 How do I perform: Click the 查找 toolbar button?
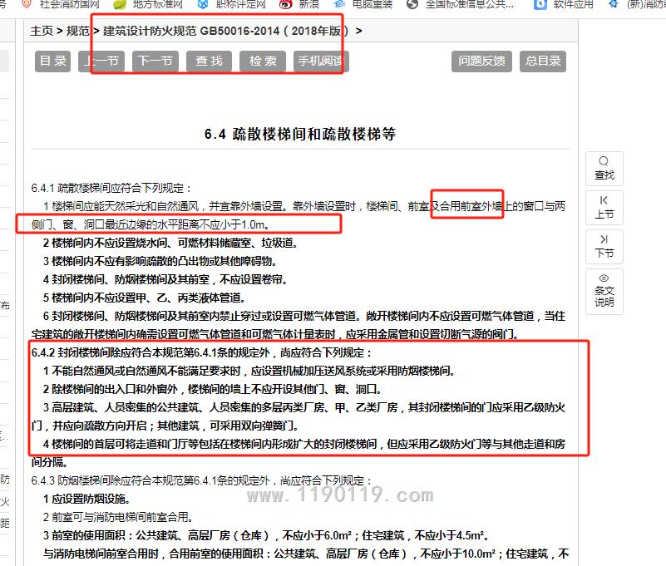pyautogui.click(x=210, y=62)
